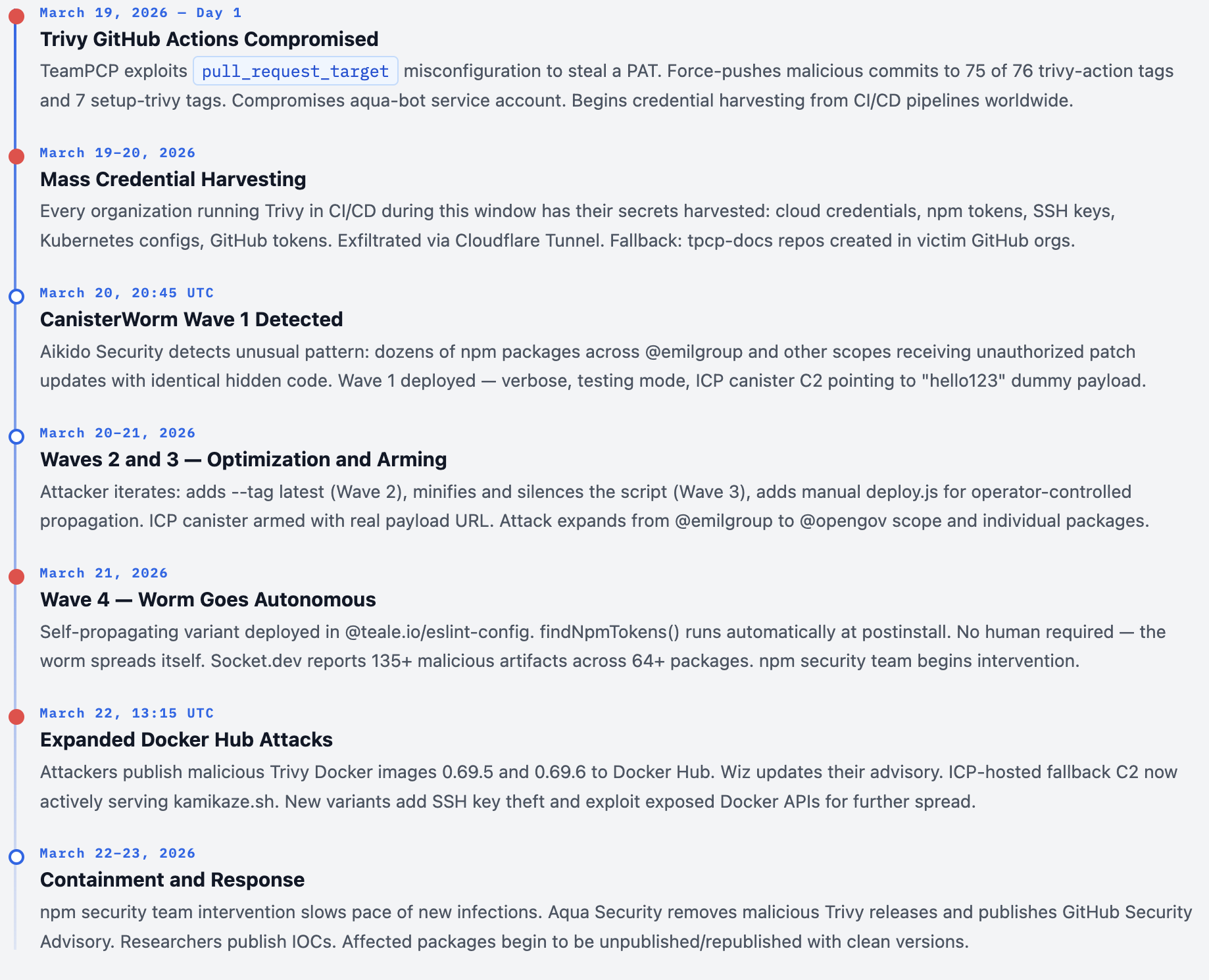Select the Waves 2 and 3 timeline marker

point(16,437)
